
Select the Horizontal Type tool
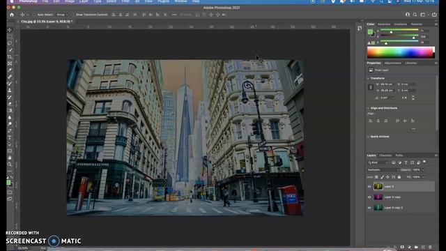[x=10, y=137]
